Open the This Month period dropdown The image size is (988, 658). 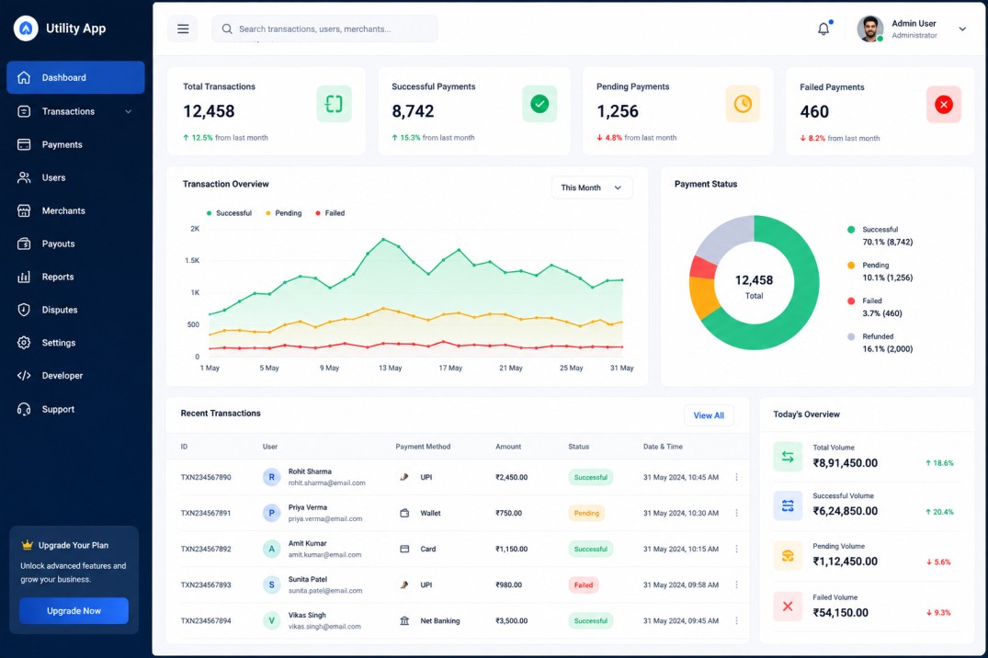(592, 187)
